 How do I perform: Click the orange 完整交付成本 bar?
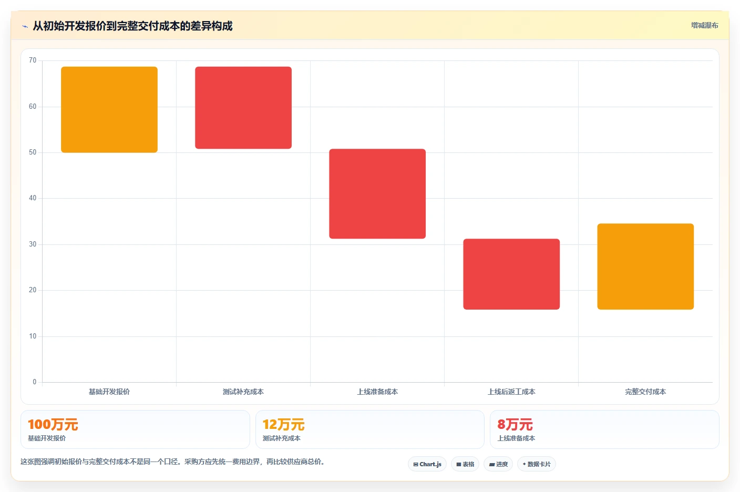pyautogui.click(x=645, y=266)
